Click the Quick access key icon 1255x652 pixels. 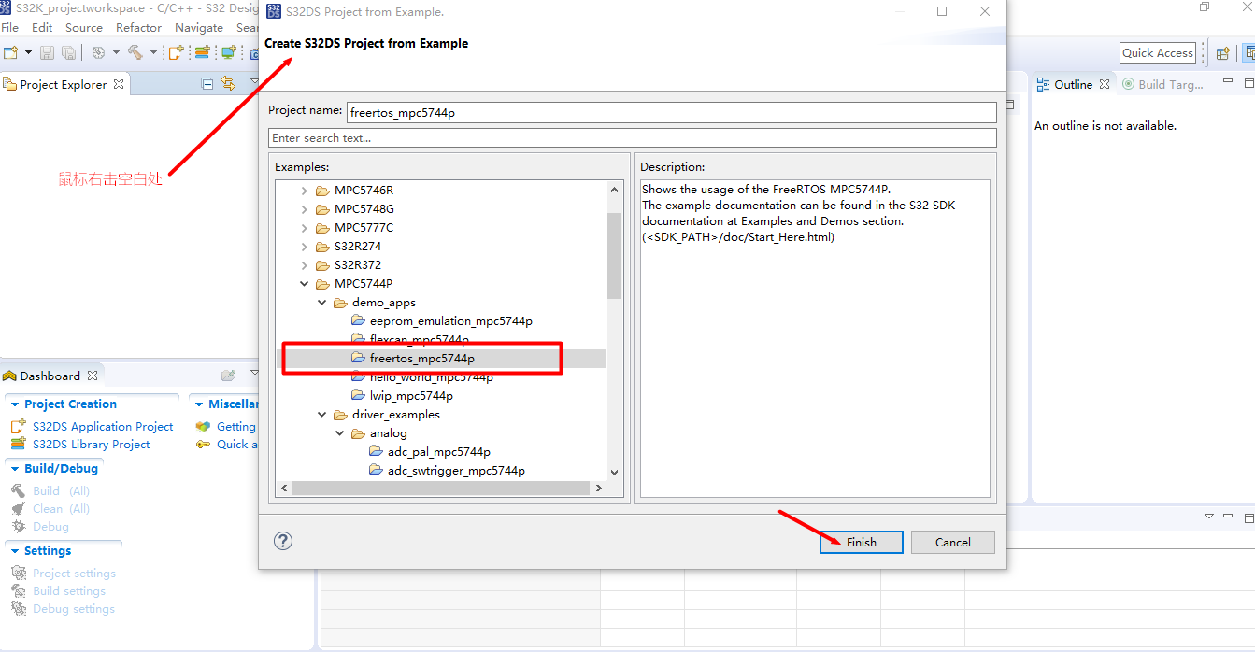coord(203,444)
